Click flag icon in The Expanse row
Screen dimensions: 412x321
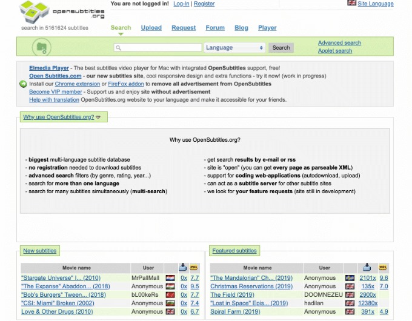click(x=170, y=286)
